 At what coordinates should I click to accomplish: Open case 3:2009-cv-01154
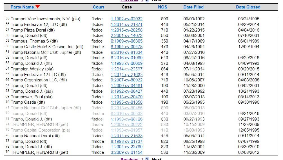126,152
